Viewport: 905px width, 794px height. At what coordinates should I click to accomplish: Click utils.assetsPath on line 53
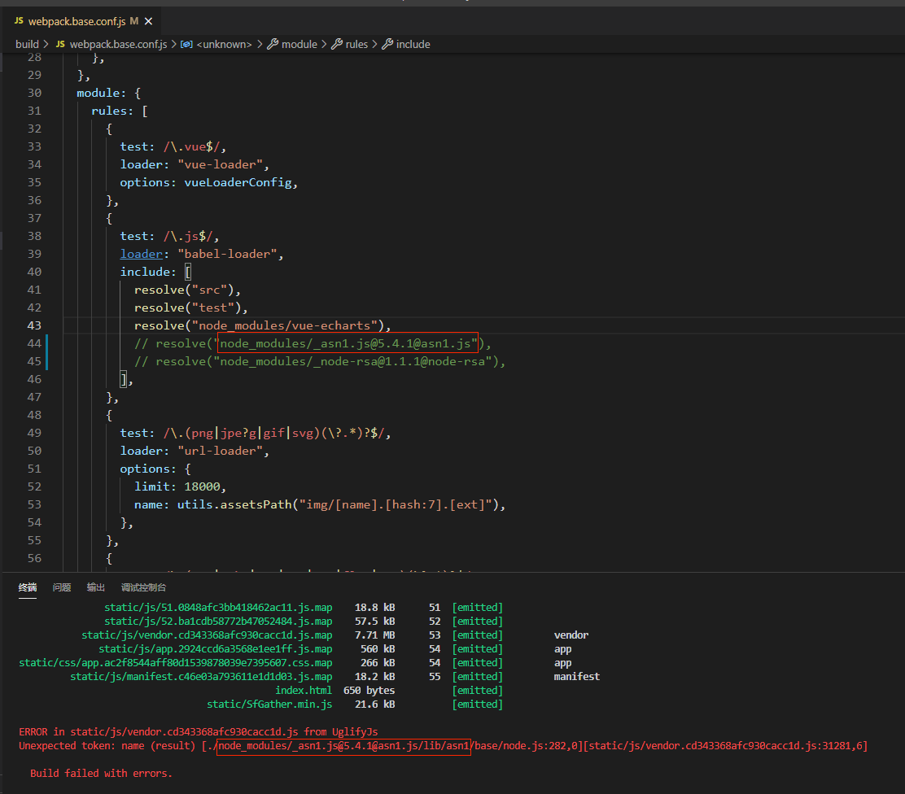234,504
